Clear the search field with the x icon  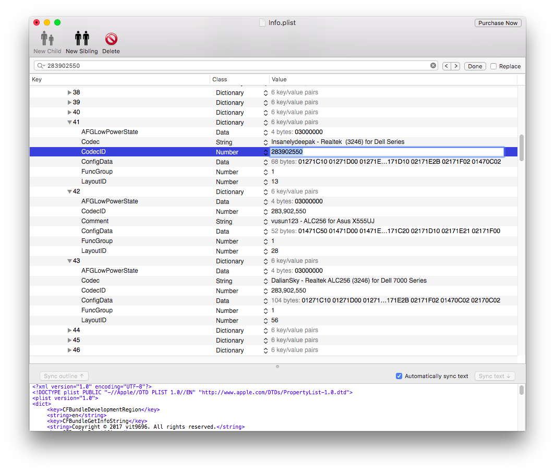pos(433,66)
